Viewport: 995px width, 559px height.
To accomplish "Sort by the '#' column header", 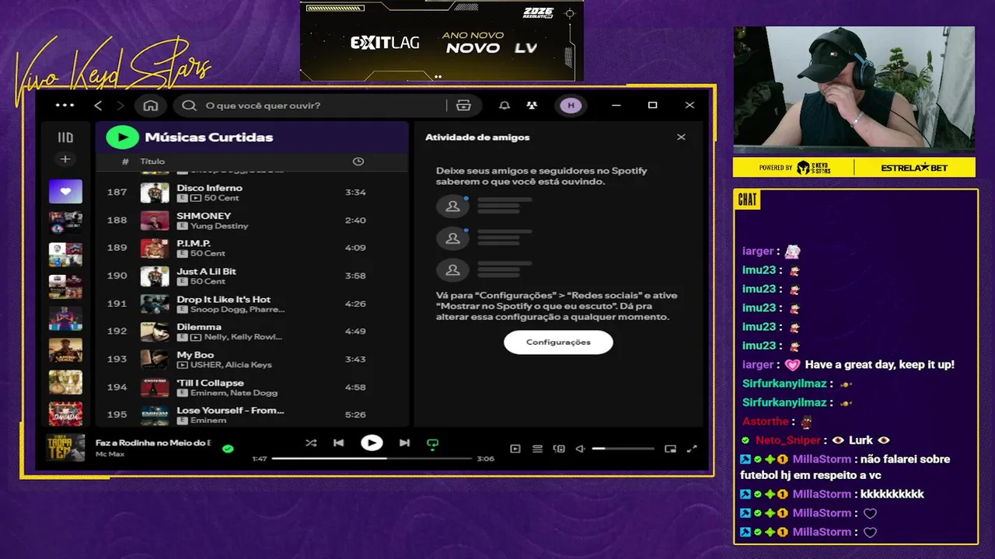I will [x=125, y=161].
